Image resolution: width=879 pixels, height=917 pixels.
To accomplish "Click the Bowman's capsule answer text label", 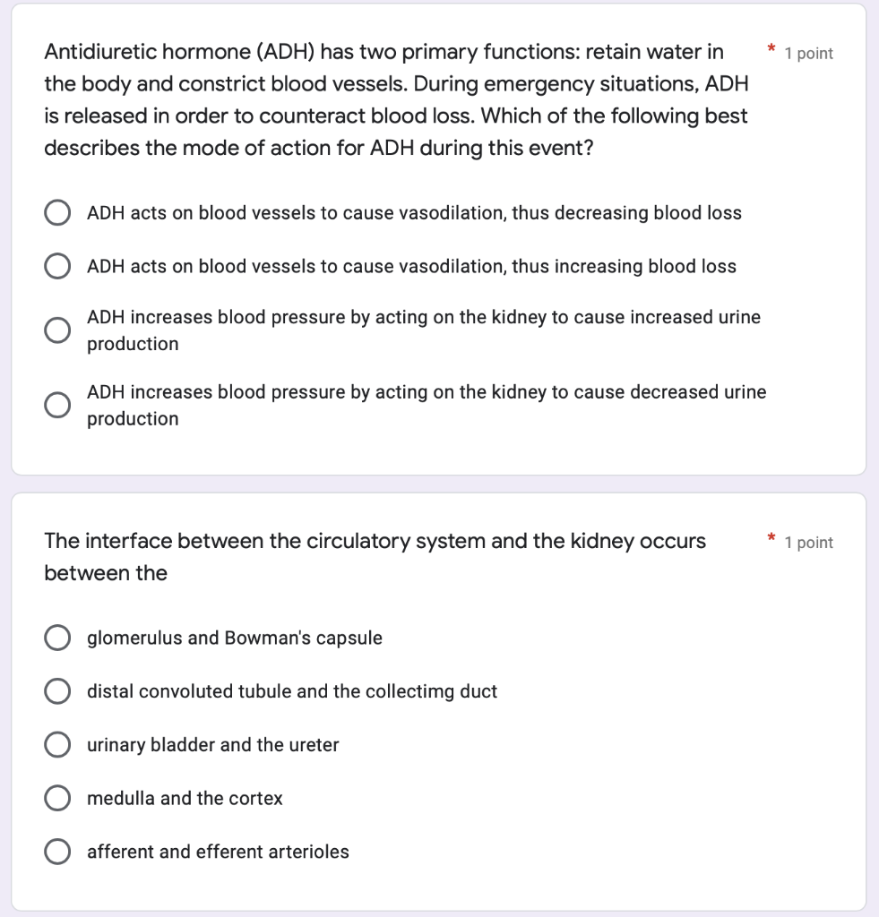I will [234, 638].
